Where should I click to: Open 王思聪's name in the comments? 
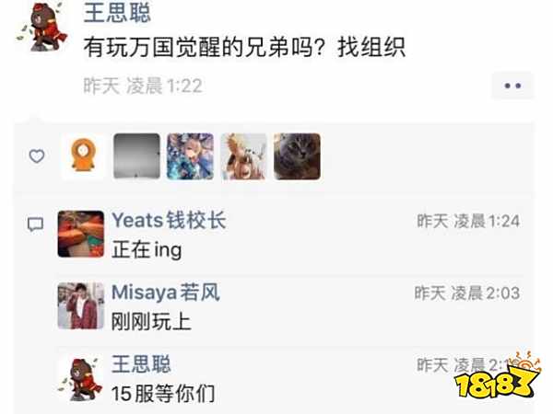click(141, 364)
